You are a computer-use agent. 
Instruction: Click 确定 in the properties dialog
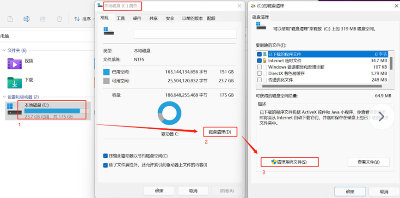(x=159, y=191)
